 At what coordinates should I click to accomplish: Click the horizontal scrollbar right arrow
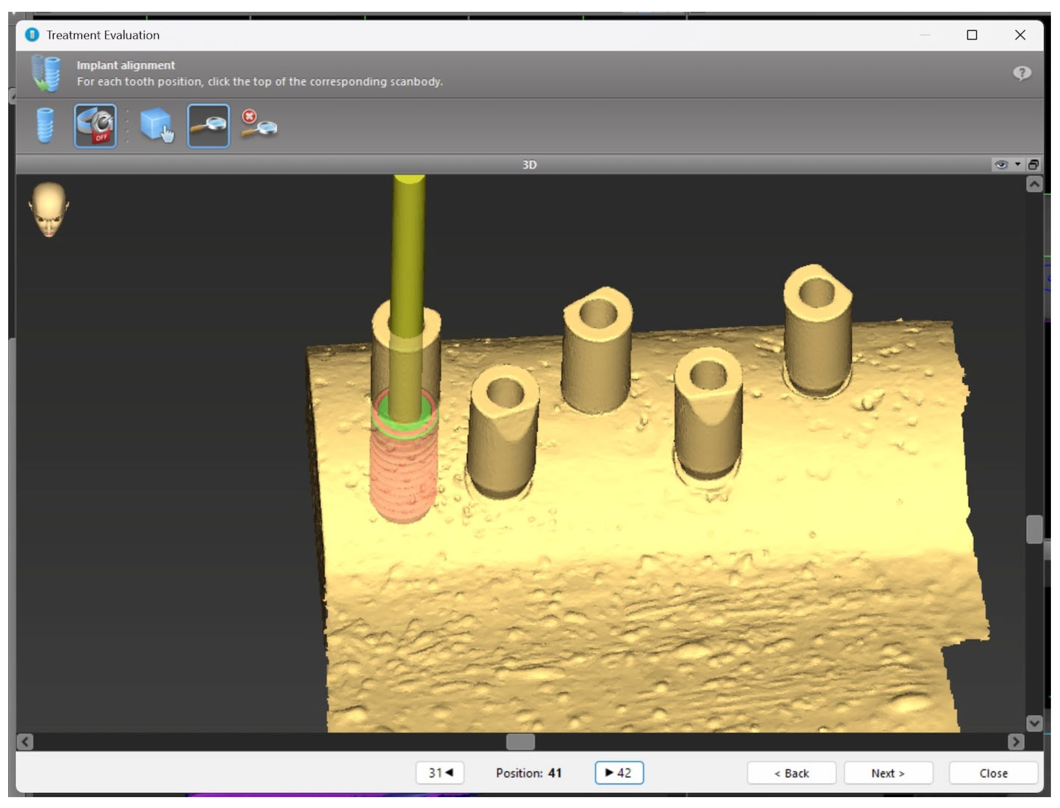click(x=1015, y=742)
